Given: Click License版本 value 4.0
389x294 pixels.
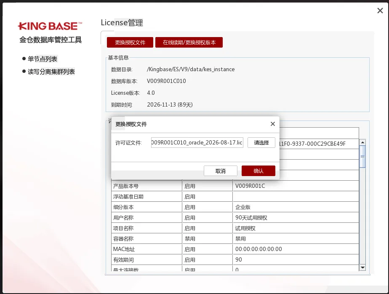Looking at the screenshot, I should click(151, 93).
